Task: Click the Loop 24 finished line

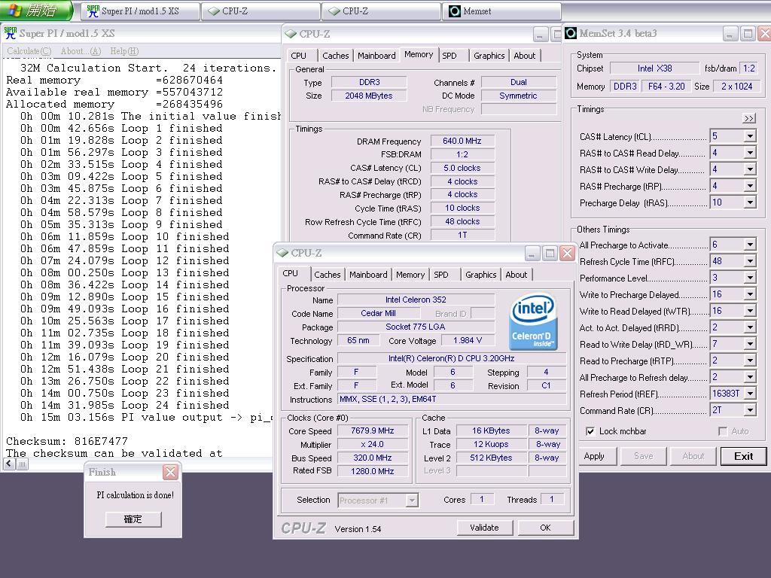Action: pos(124,405)
